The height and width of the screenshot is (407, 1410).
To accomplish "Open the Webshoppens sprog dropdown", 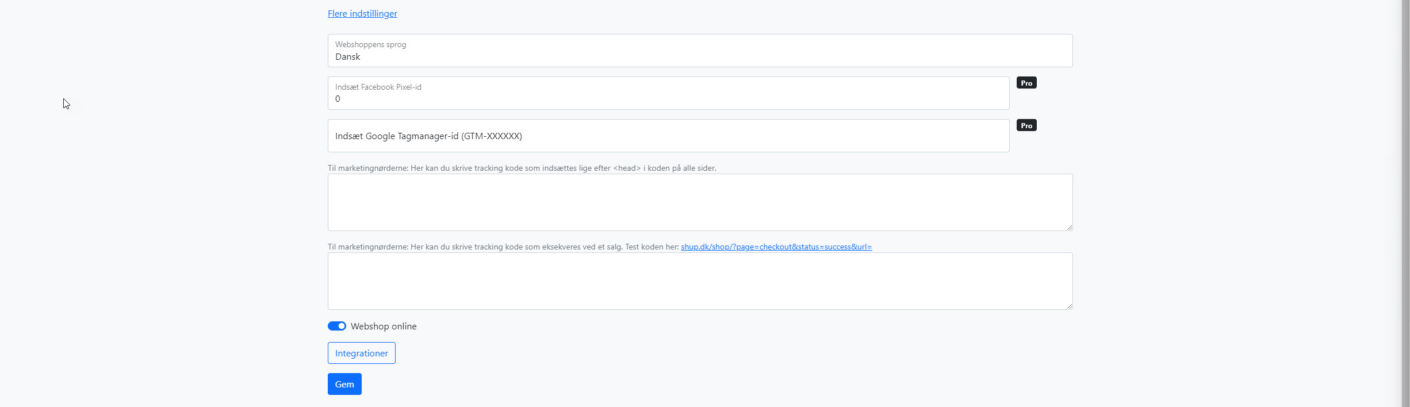I will point(699,51).
